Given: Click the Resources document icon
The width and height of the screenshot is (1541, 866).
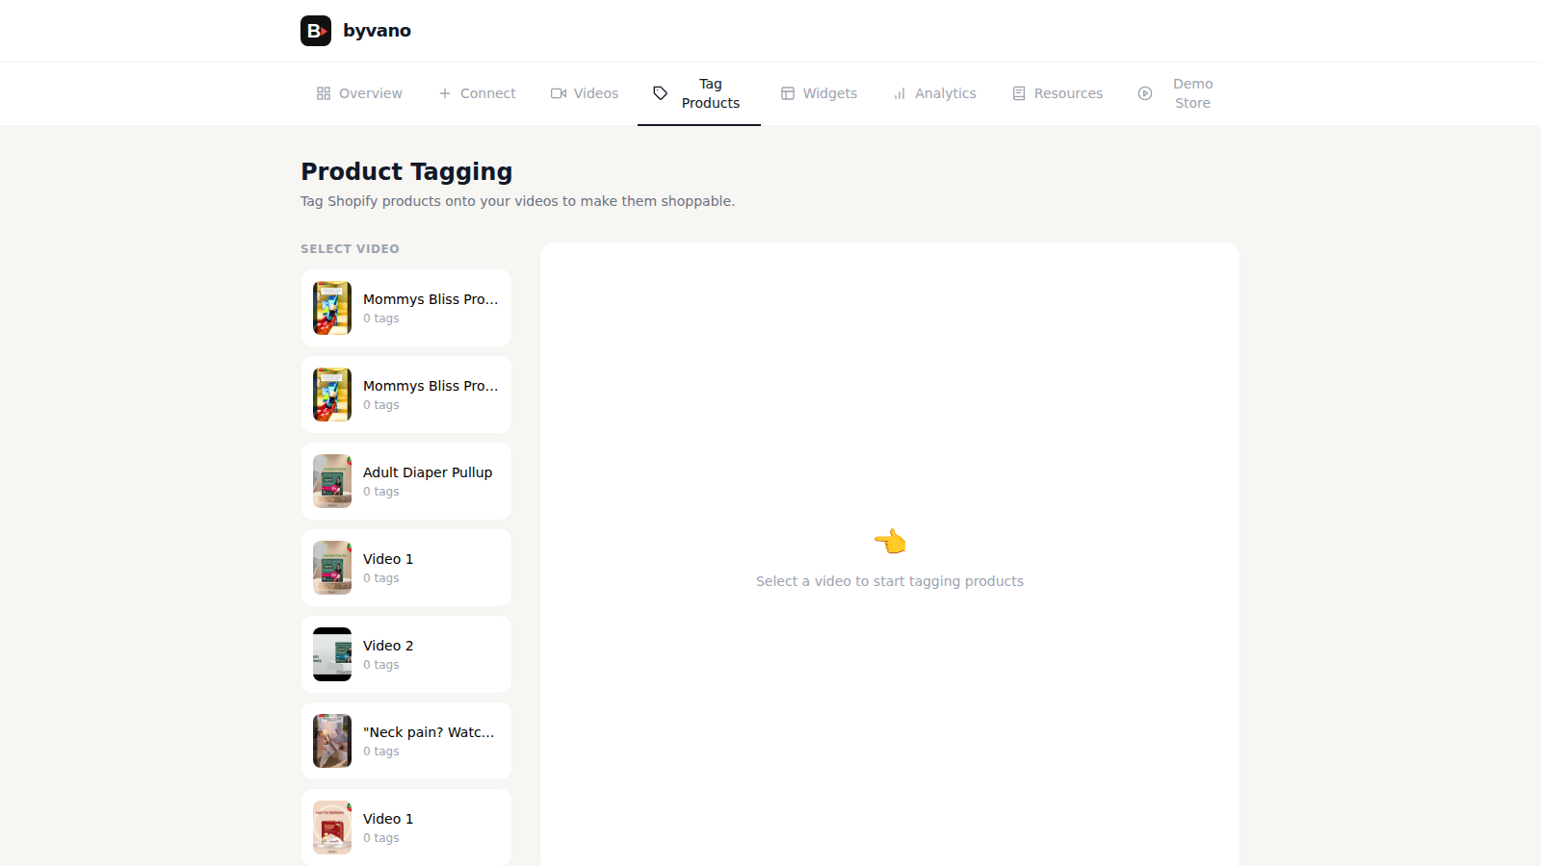Looking at the screenshot, I should click(x=1019, y=92).
